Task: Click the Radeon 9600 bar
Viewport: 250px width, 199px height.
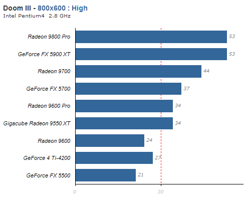Action: 110,141
